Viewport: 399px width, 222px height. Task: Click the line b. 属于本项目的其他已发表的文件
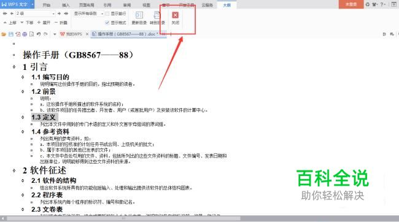tap(75, 150)
